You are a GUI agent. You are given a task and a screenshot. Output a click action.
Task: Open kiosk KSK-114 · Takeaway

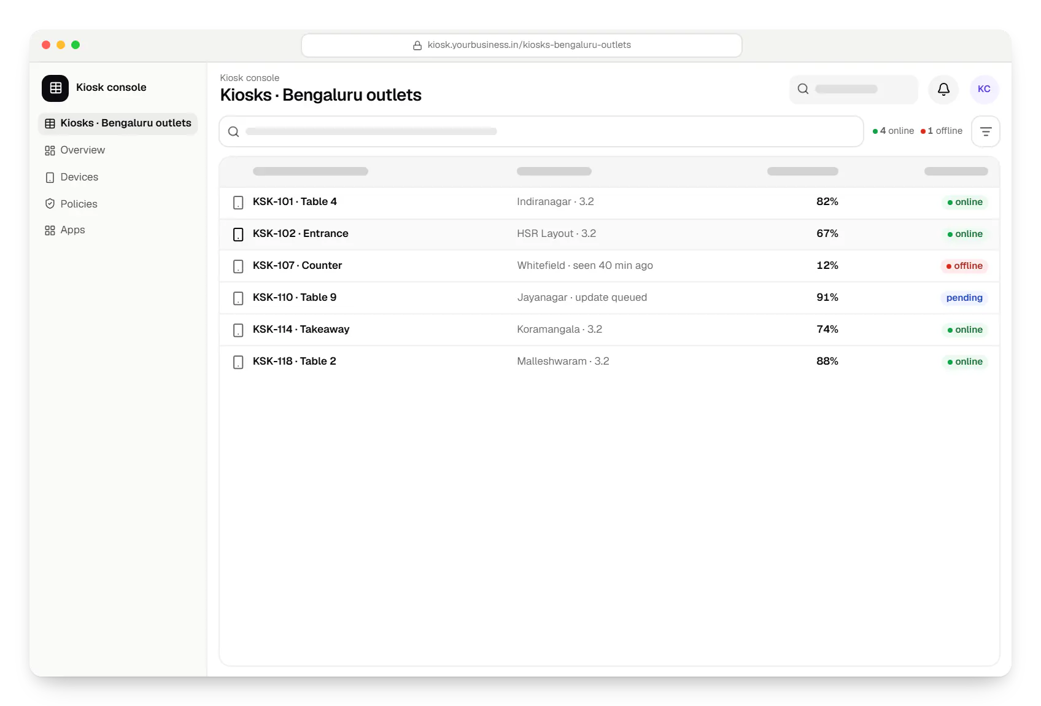(610, 330)
